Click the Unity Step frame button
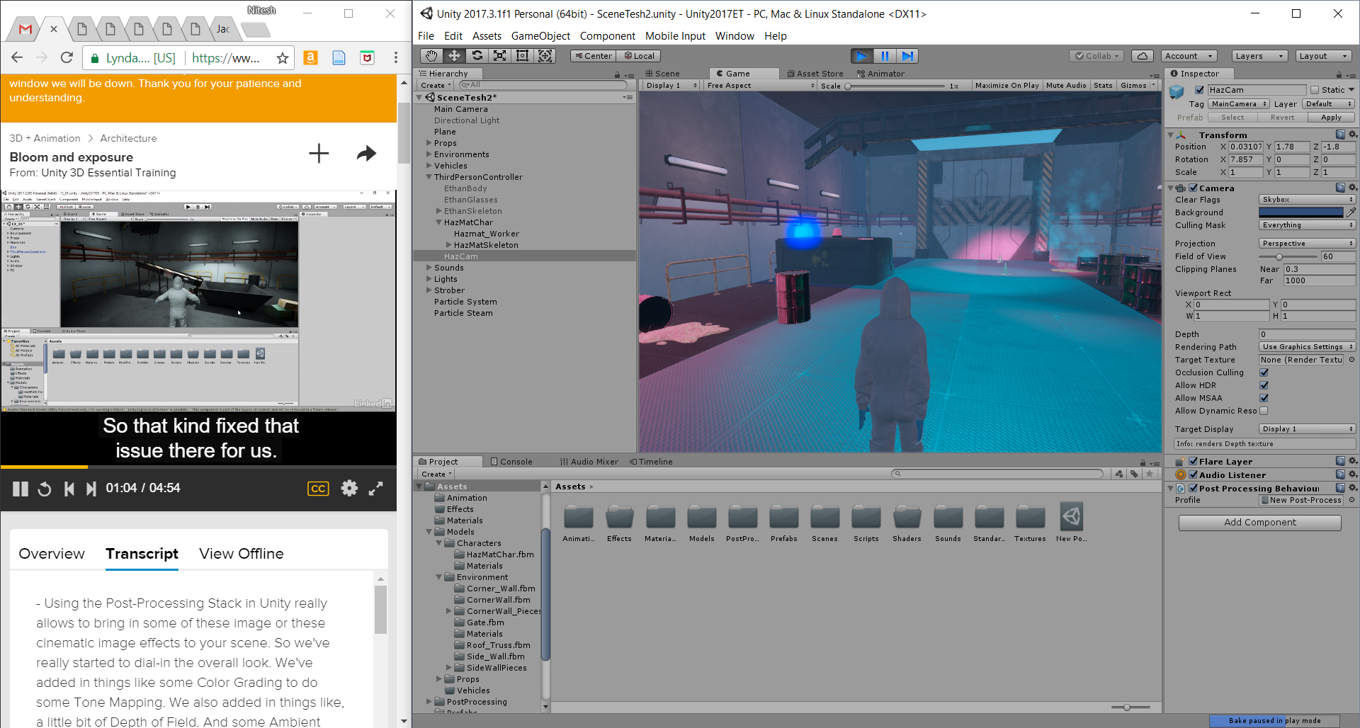1360x728 pixels. click(x=907, y=56)
